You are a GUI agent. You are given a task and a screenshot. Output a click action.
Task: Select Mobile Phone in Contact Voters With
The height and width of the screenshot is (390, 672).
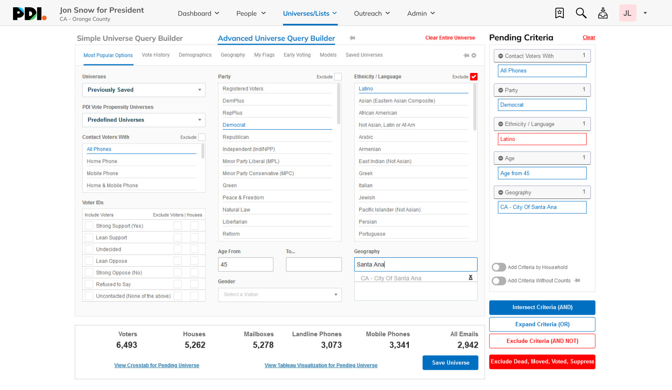141,173
